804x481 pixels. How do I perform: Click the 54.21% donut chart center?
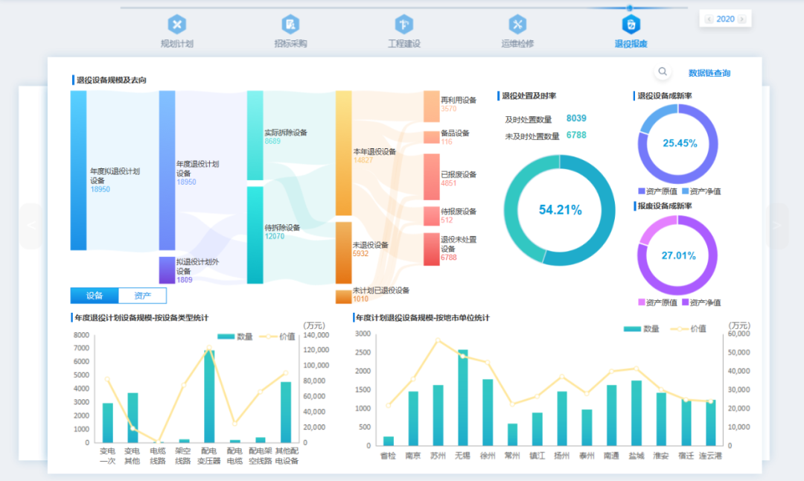coord(560,211)
